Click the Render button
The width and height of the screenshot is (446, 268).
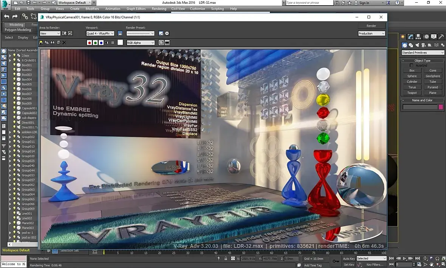(372, 26)
